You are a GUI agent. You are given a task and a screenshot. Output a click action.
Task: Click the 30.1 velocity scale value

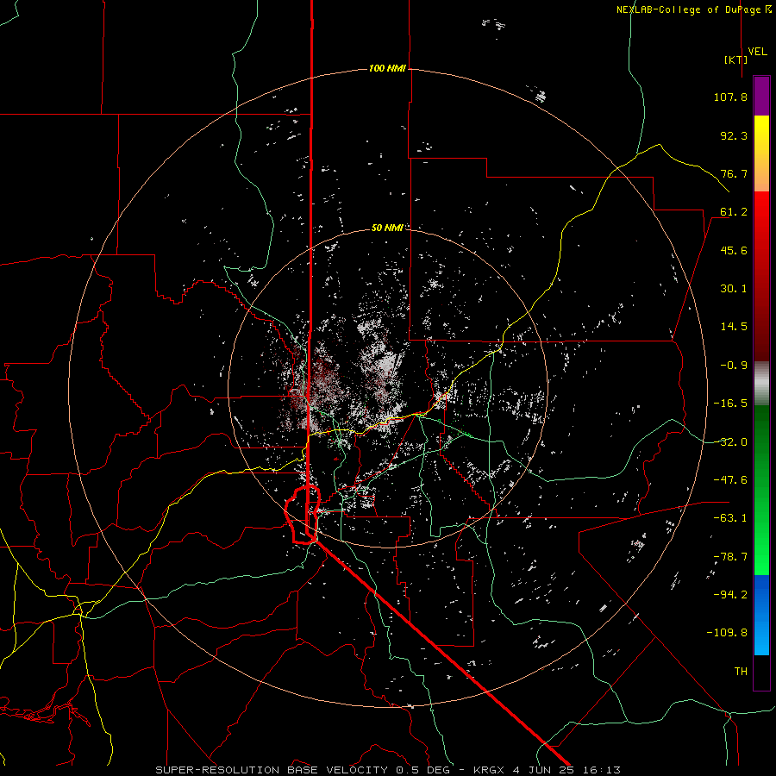[x=734, y=289]
